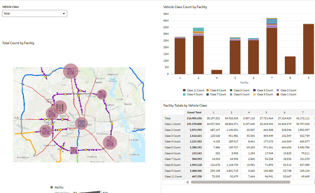Select the facility marker at top edge of map
This screenshot has height=193, width=315.
pos(71,71)
